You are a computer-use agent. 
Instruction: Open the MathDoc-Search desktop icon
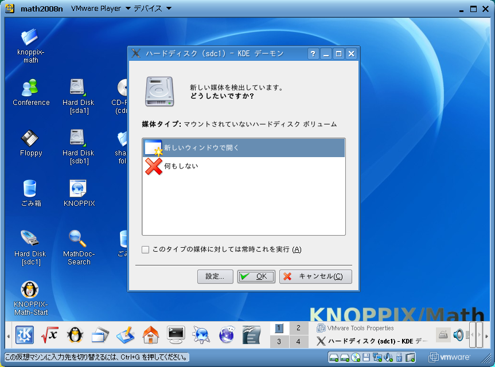tap(79, 248)
